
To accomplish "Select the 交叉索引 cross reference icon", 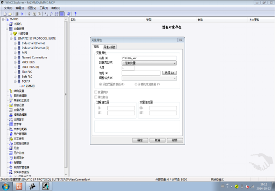I will (x=11, y=139).
